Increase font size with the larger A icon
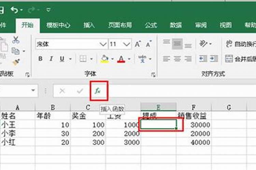The image size is (256, 170). point(138,44)
